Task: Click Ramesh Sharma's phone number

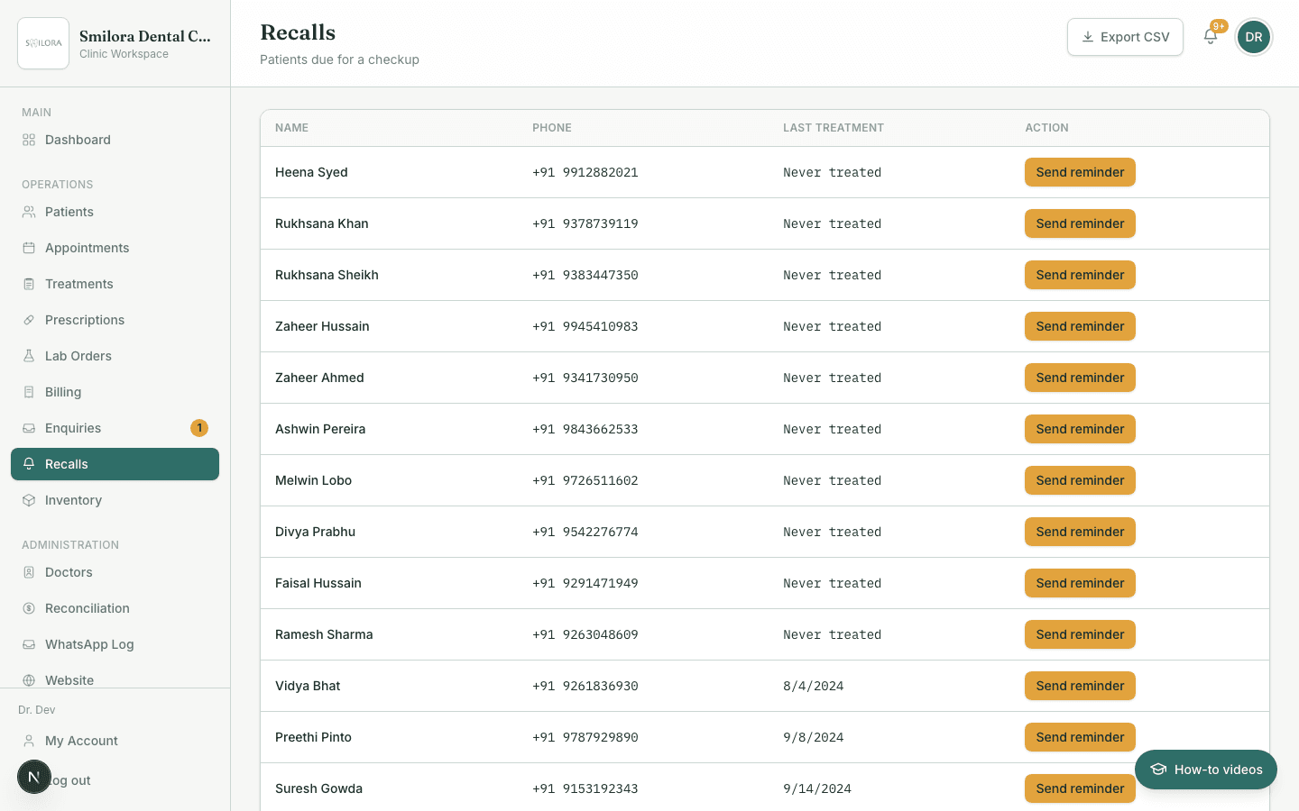Action: point(585,634)
